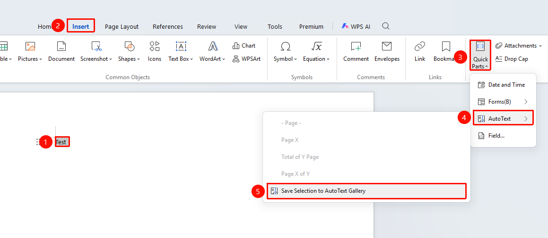Choose Date and Time from Quick Parts

click(503, 85)
